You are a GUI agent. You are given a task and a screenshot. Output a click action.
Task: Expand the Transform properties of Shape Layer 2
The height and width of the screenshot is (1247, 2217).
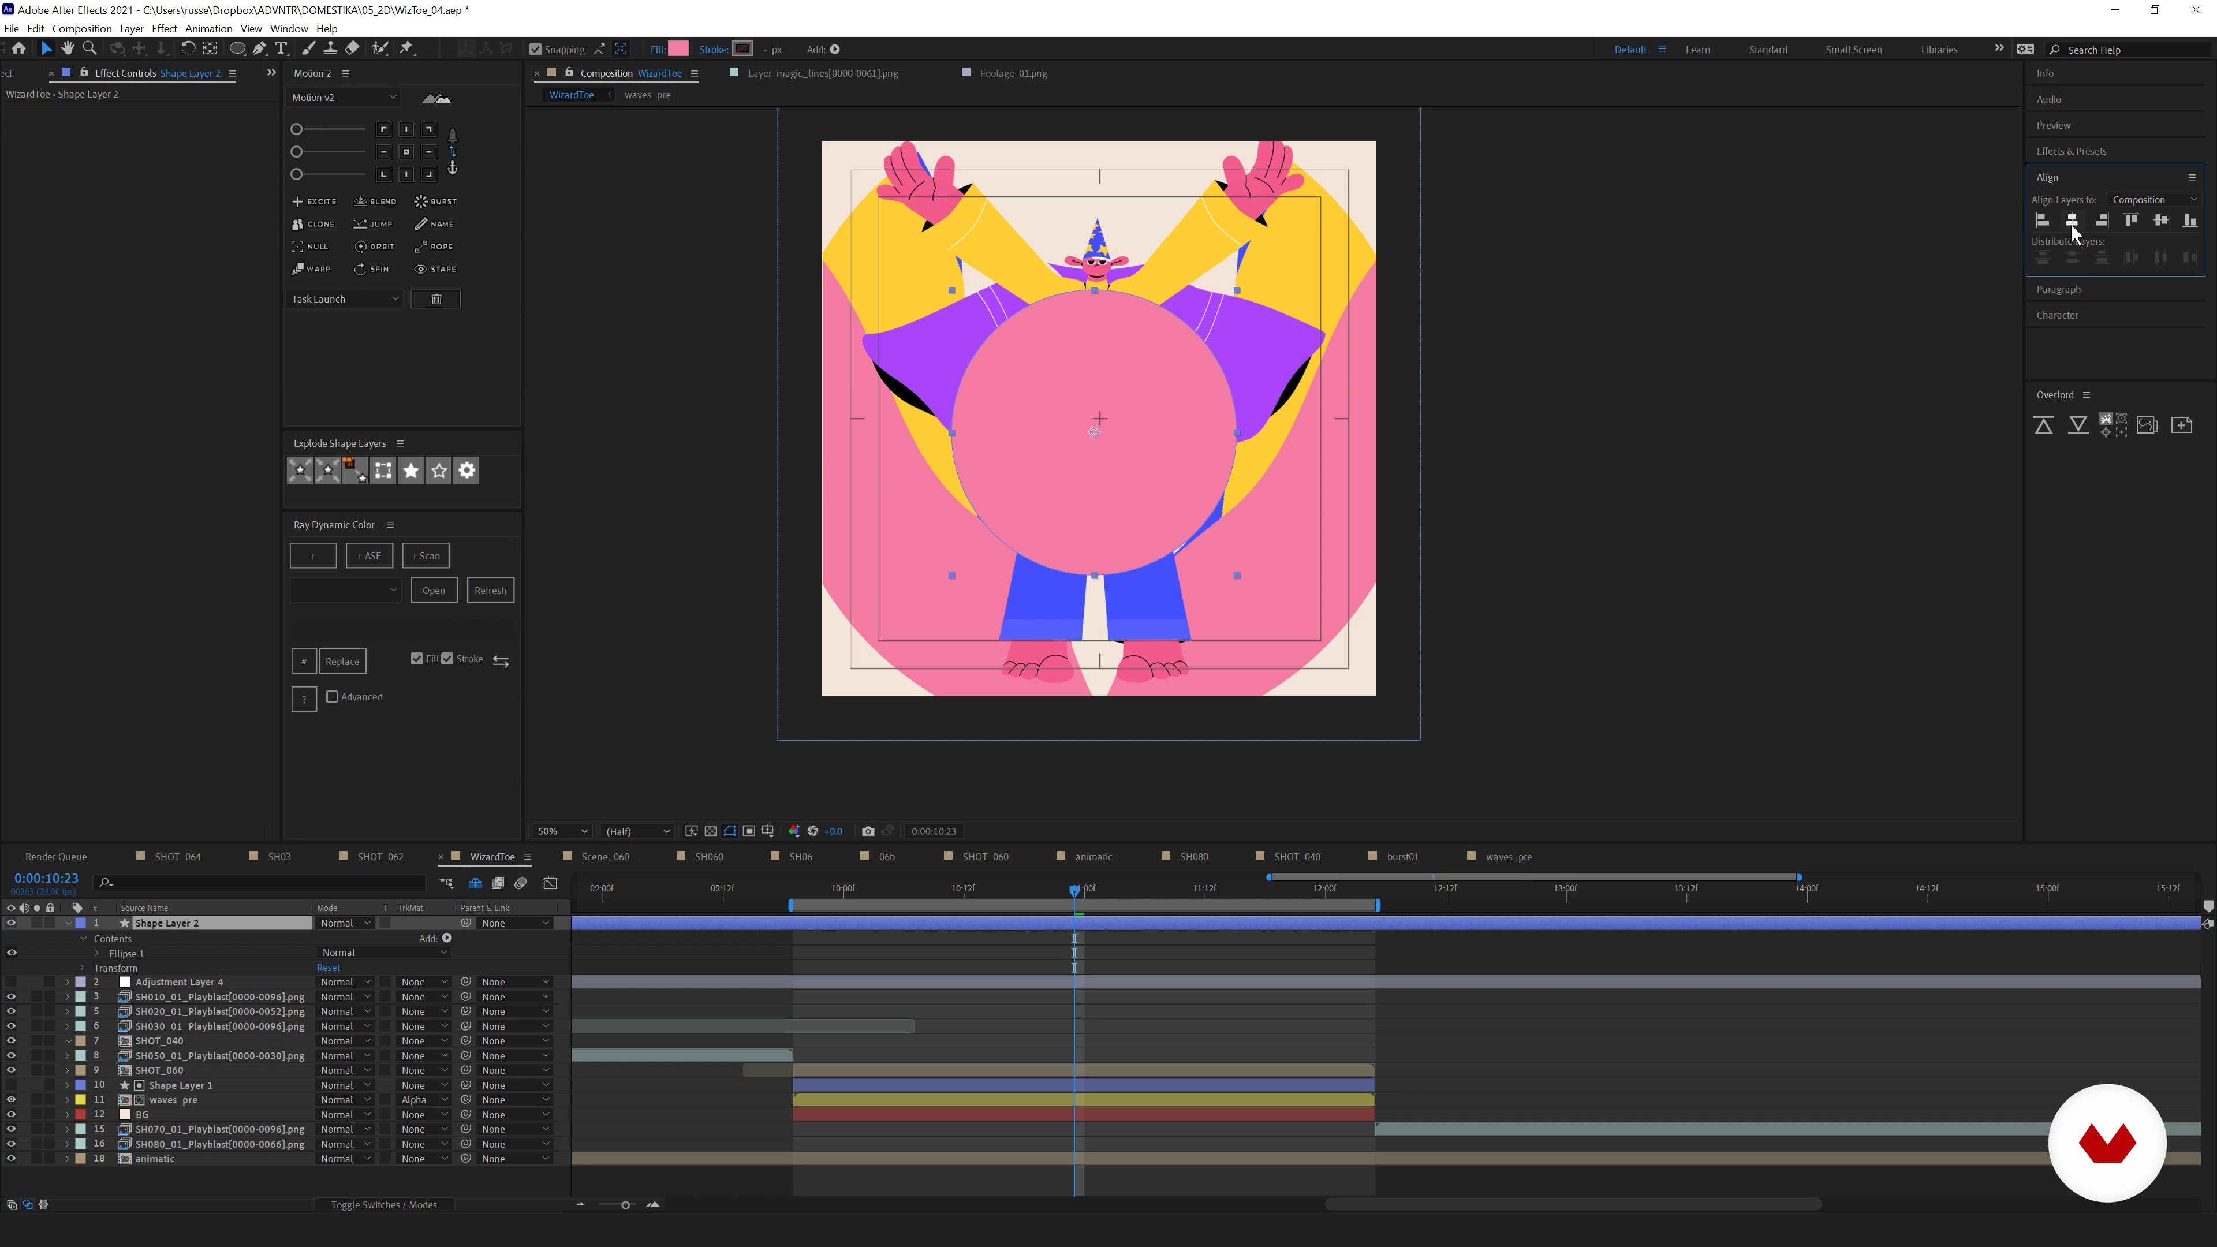pyautogui.click(x=83, y=968)
